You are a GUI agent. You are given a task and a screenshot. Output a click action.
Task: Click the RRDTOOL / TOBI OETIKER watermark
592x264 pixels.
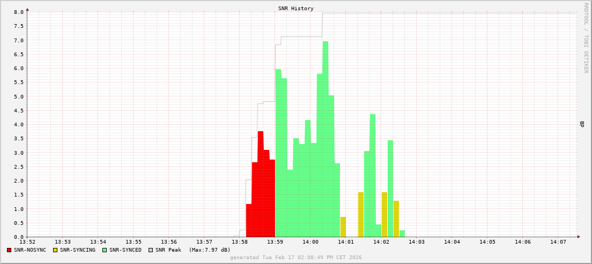coord(586,37)
